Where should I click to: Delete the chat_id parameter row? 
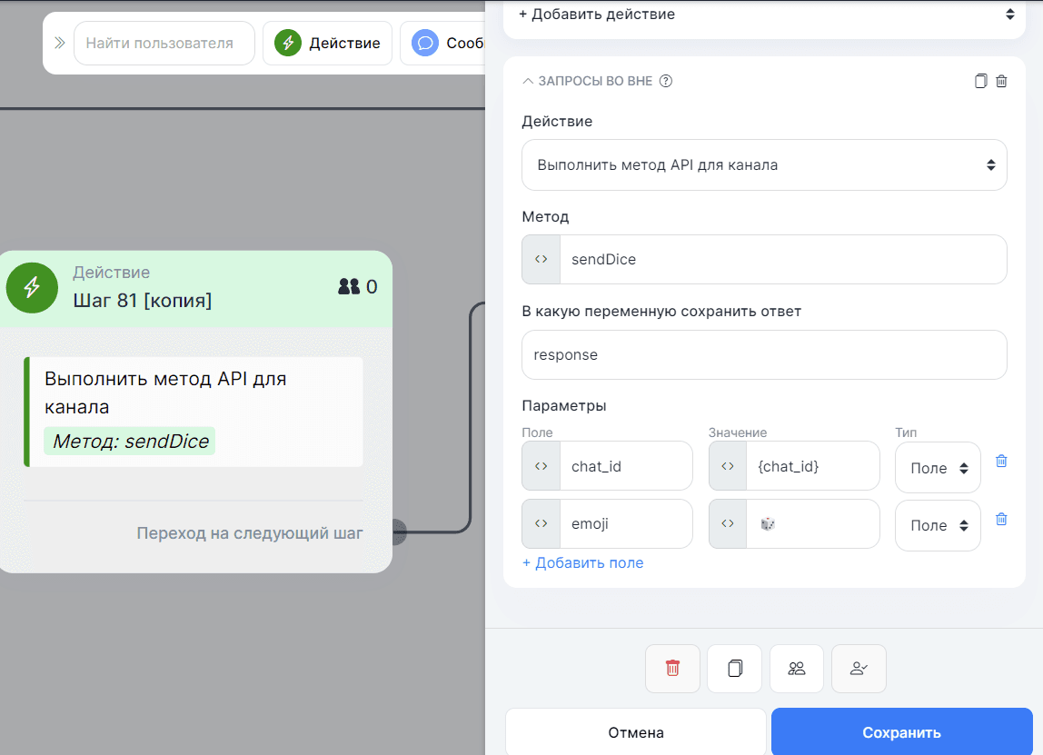coord(1001,461)
